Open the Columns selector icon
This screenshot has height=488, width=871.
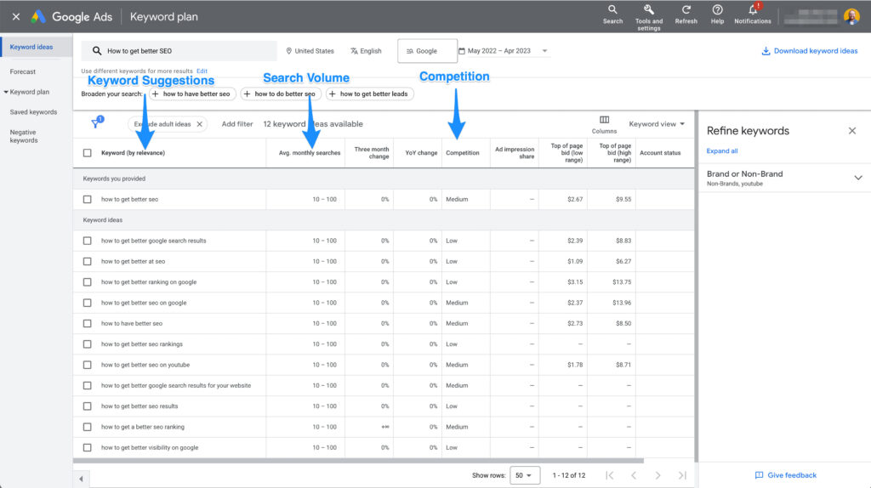click(604, 121)
